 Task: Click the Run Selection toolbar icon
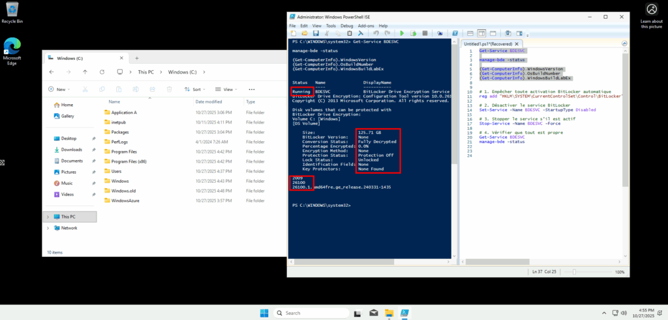coord(412,33)
